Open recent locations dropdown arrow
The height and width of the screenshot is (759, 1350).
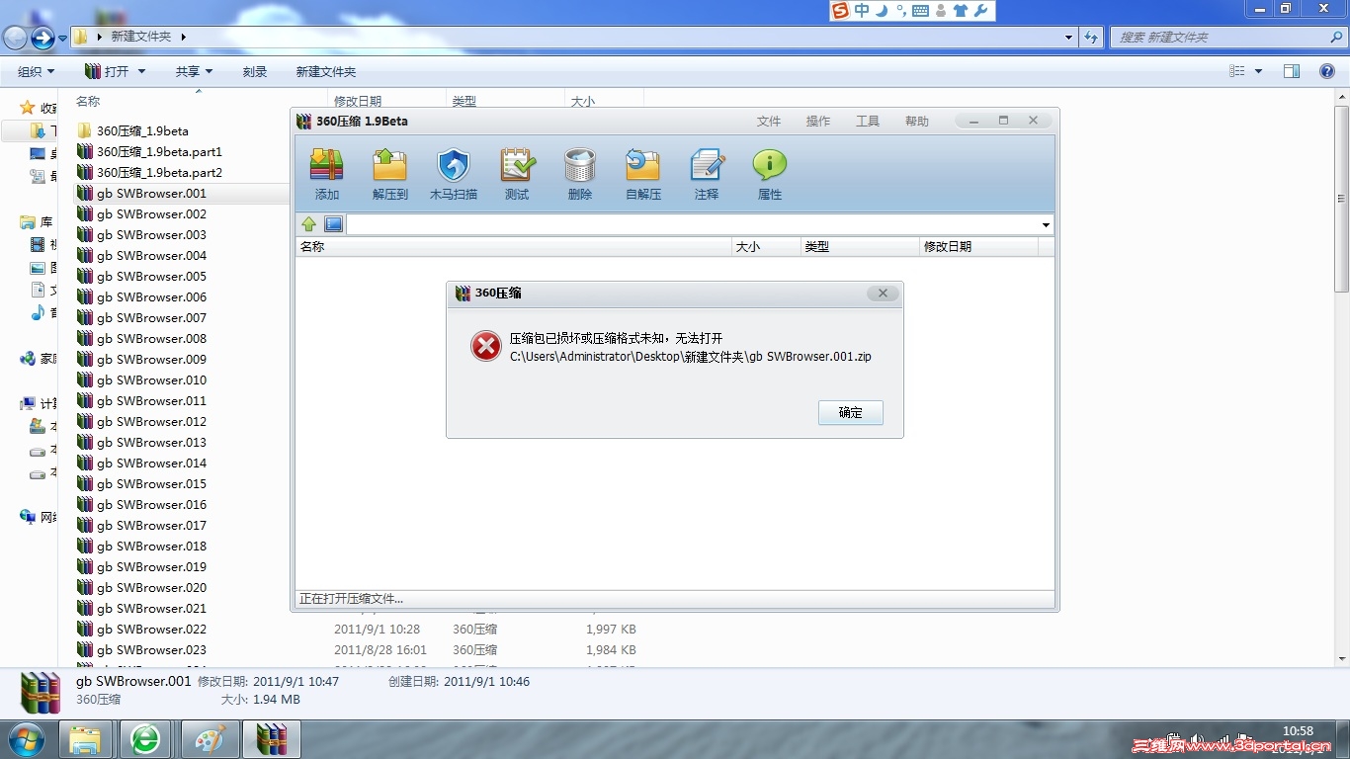click(x=63, y=38)
